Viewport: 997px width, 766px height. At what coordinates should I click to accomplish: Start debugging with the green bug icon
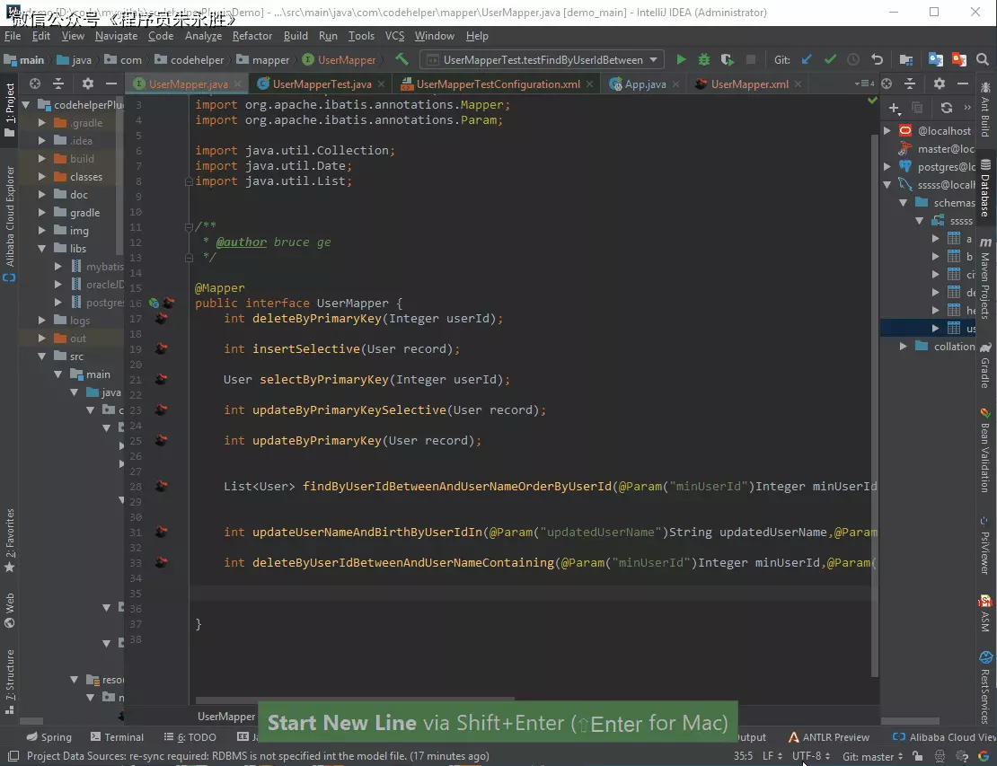pyautogui.click(x=704, y=60)
